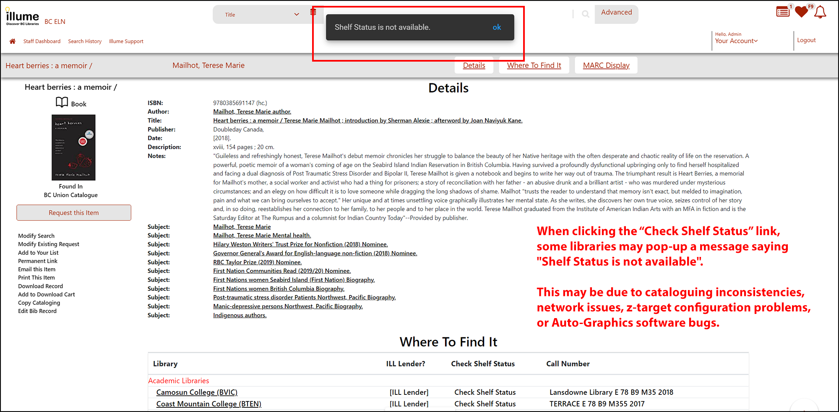The width and height of the screenshot is (839, 412).
Task: Open the heart favorites list icon
Action: 801,12
